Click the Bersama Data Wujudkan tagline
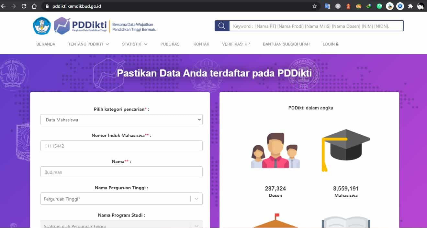 [x=134, y=27]
